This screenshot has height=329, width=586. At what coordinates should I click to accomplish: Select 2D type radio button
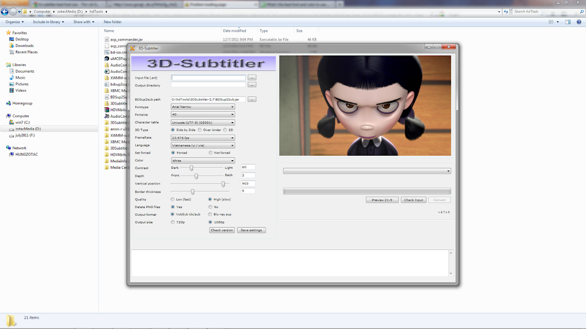(x=225, y=130)
